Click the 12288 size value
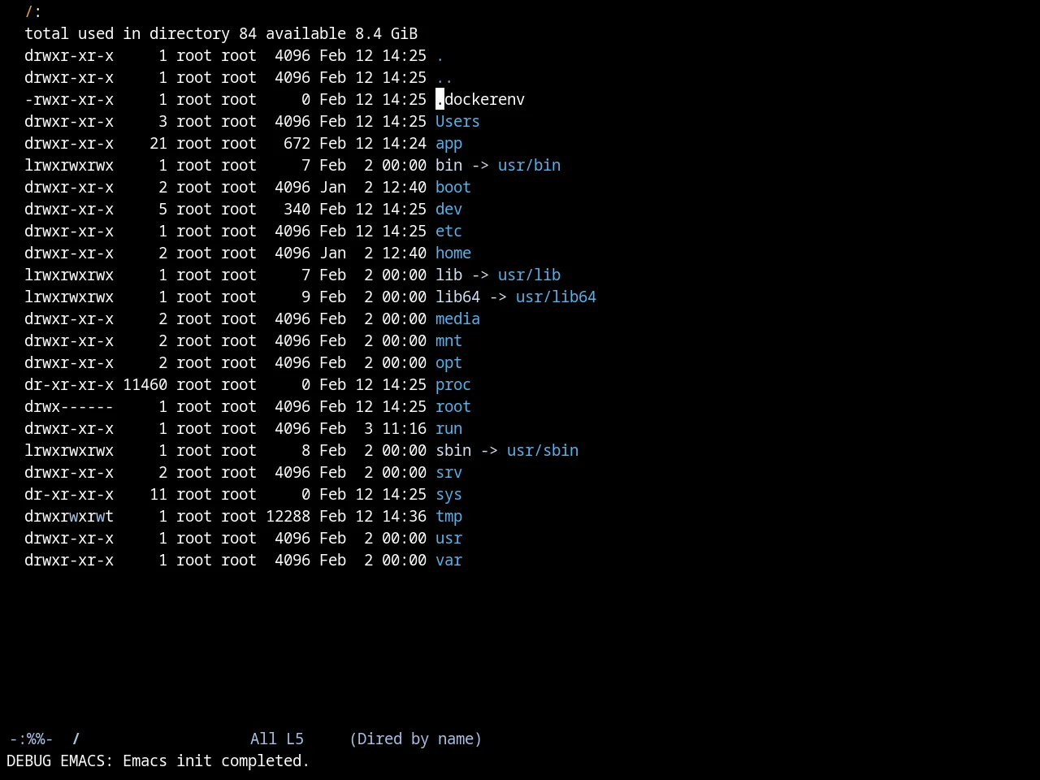 288,516
